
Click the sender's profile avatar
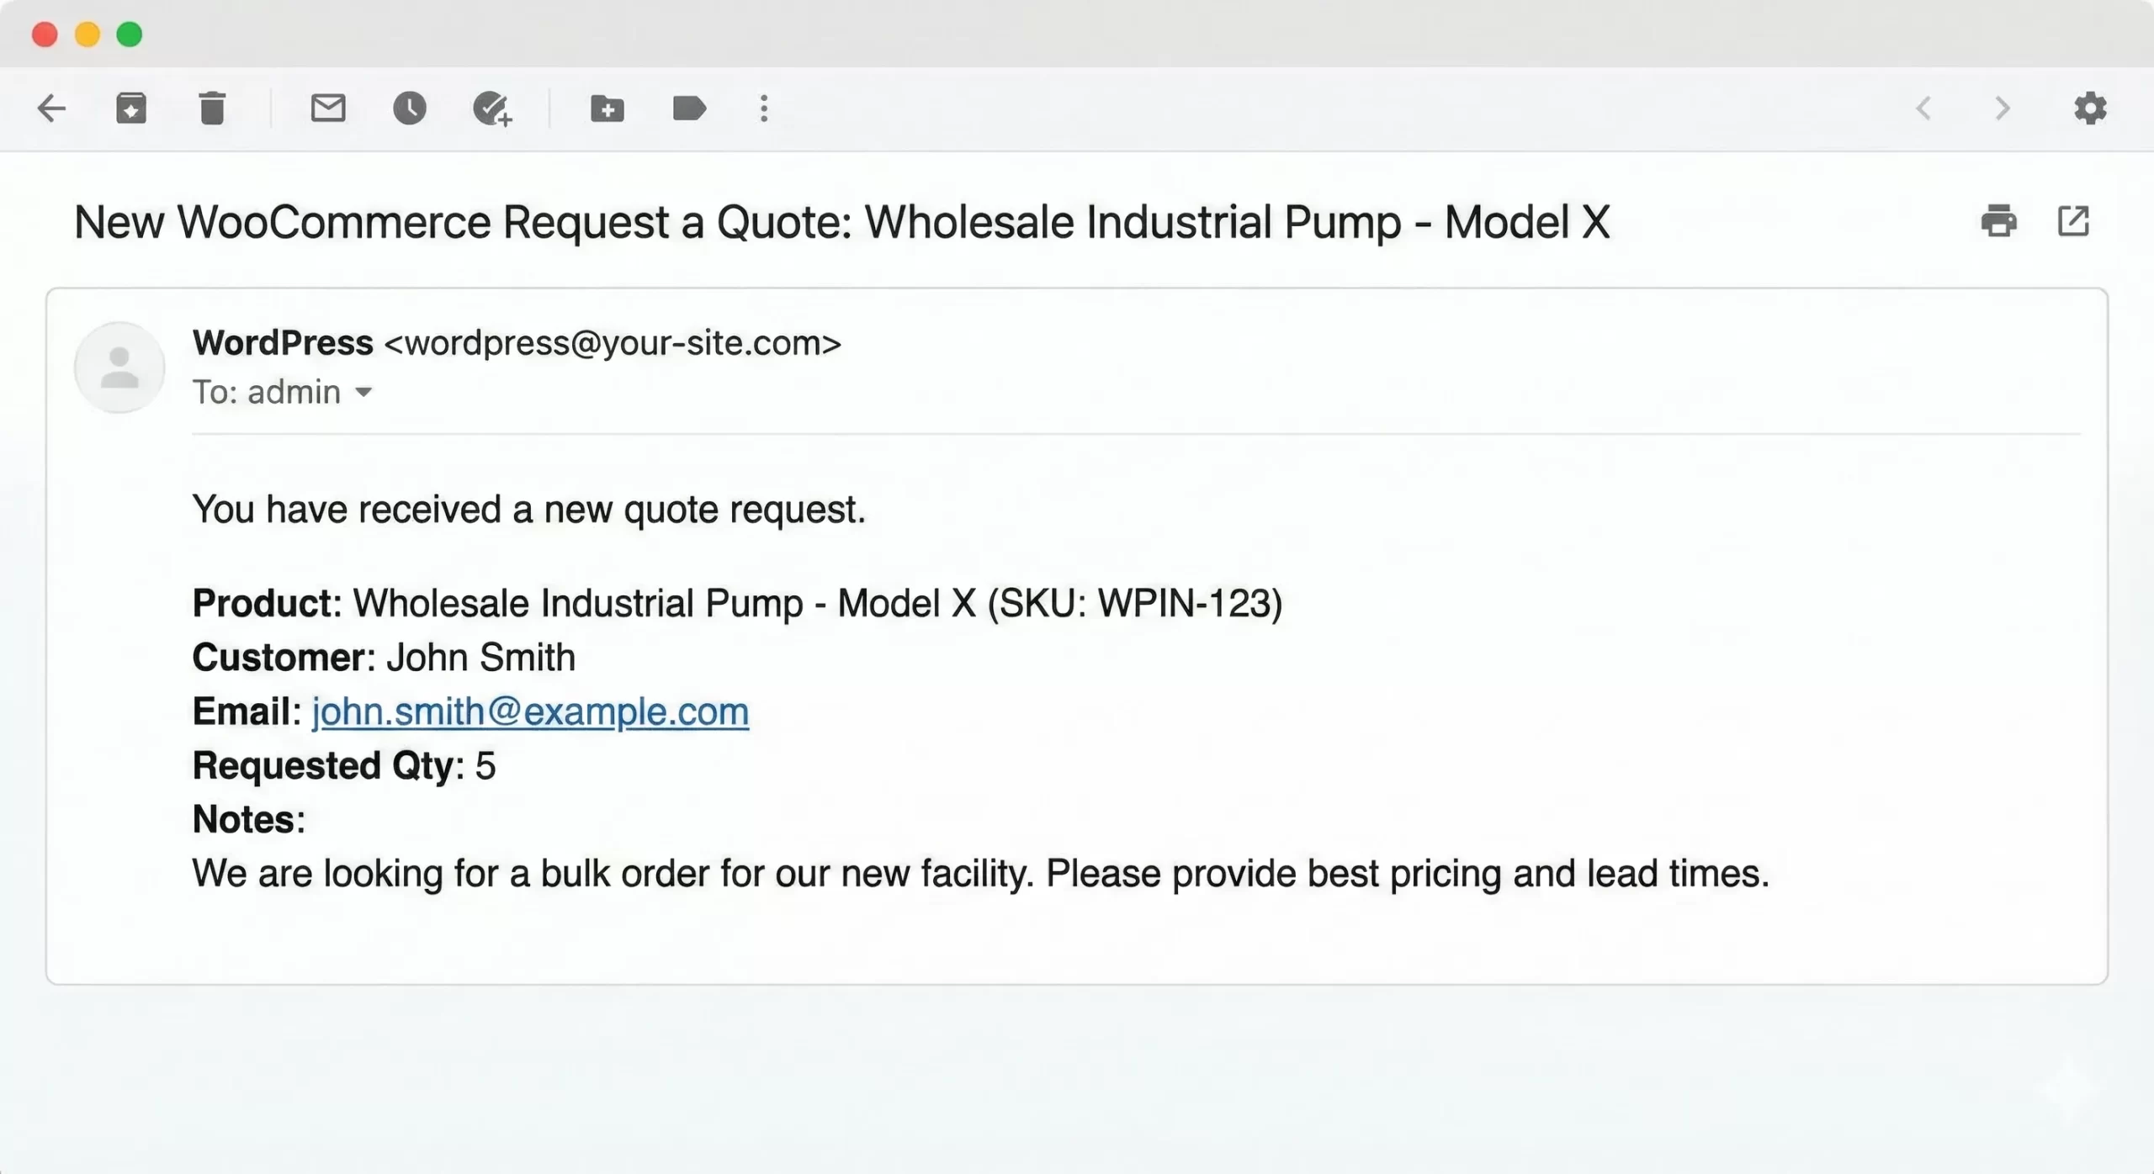(119, 368)
